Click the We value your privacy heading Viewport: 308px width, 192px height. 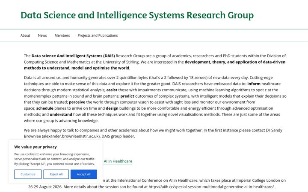click(x=36, y=147)
